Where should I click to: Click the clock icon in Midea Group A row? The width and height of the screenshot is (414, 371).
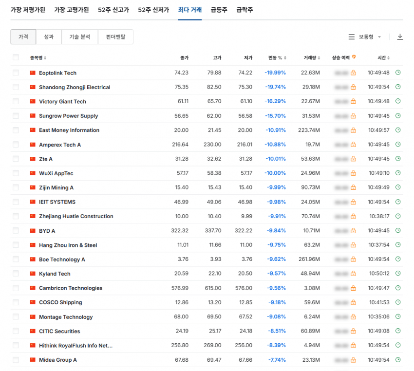click(x=398, y=360)
